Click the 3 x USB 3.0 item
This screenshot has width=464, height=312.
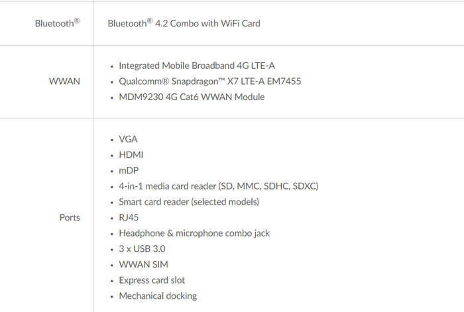coord(142,248)
